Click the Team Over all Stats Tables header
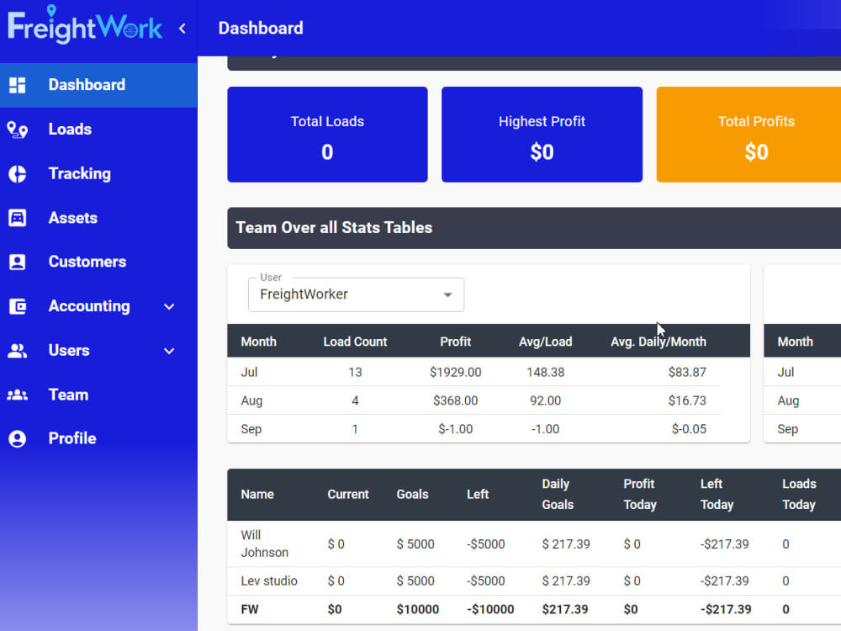This screenshot has width=841, height=631. click(x=534, y=228)
